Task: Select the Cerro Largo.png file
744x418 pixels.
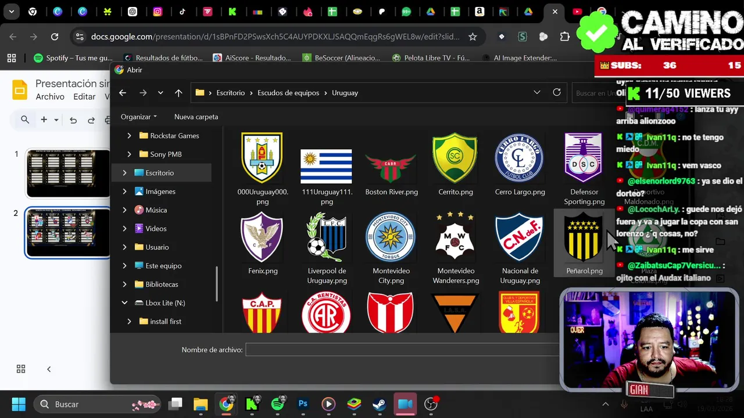Action: [520, 164]
